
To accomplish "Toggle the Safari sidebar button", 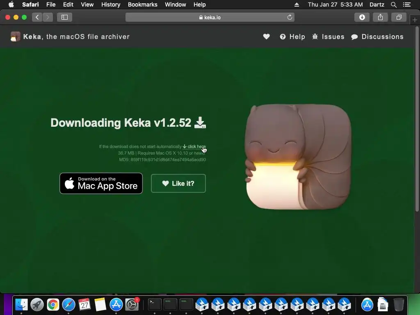I will click(x=64, y=17).
